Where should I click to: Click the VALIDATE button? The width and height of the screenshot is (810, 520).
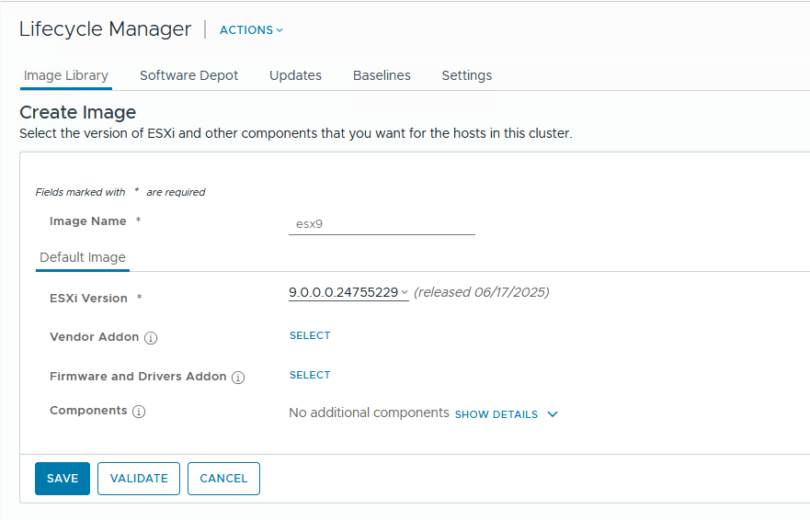(139, 479)
